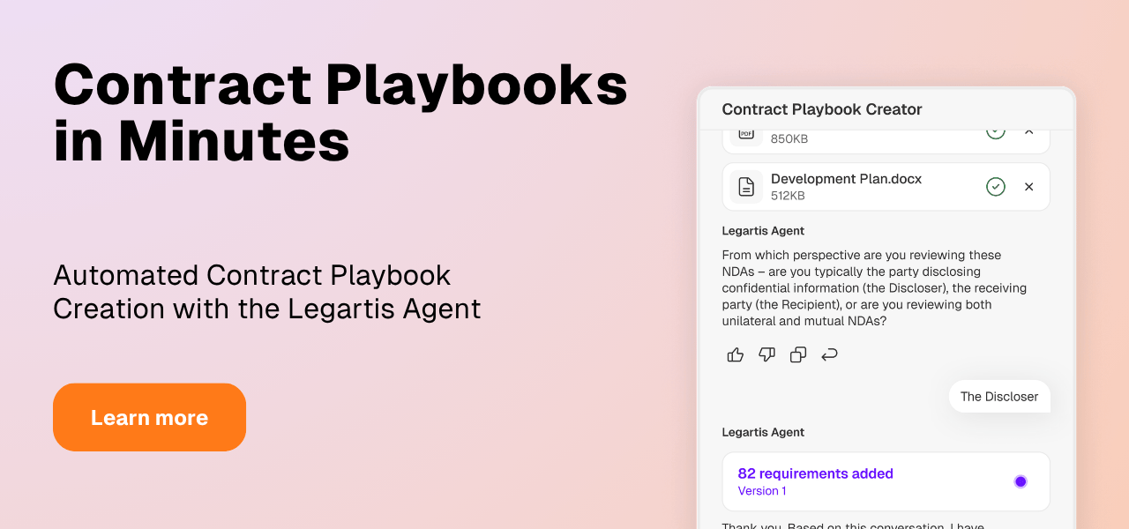
Task: Select the purple radio dot on Version 1 card
Action: pos(1021,481)
